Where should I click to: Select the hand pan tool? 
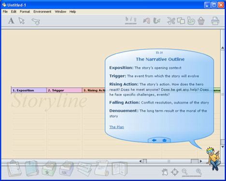165,172
